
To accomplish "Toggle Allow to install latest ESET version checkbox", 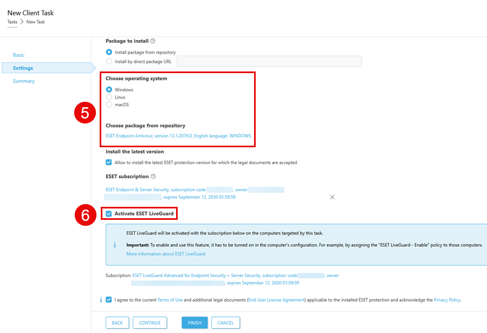I will (x=109, y=162).
